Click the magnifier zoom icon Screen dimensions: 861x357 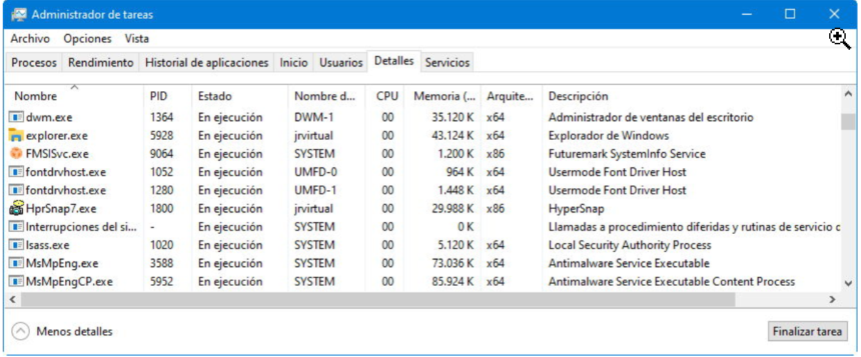(840, 39)
